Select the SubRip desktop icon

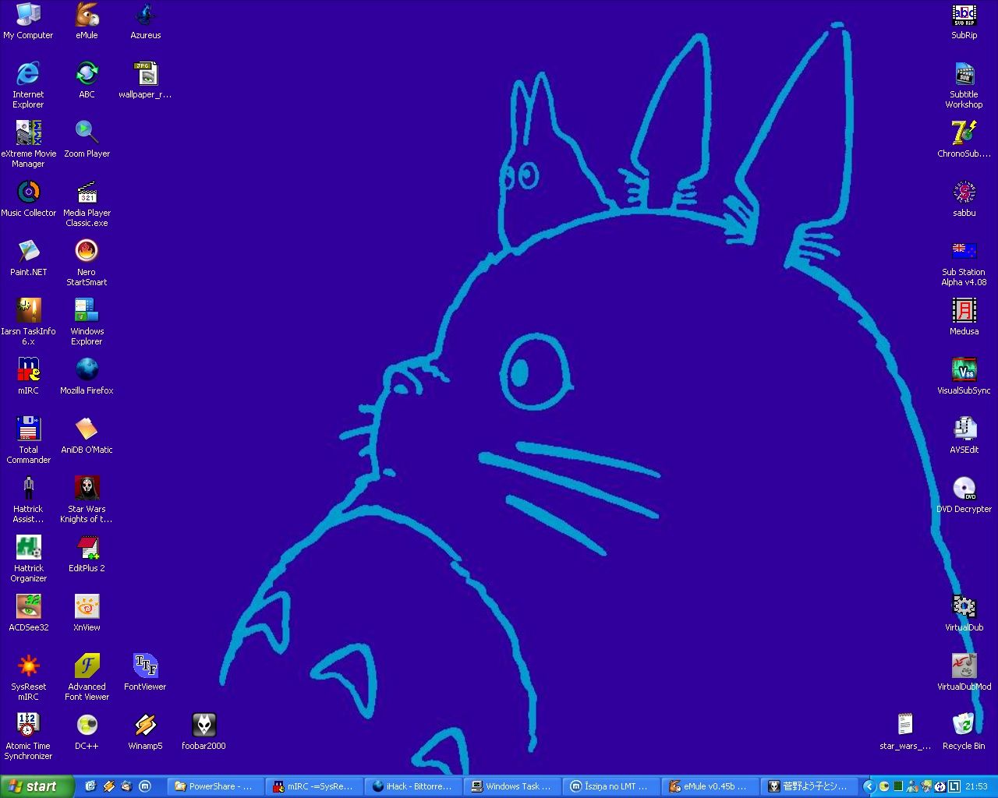pos(964,21)
